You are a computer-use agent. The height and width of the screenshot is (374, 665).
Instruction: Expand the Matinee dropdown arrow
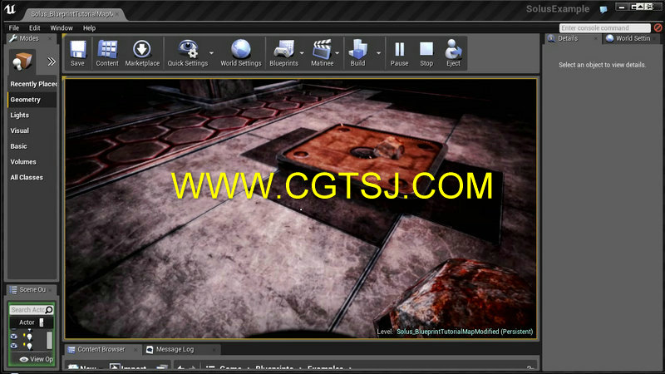(337, 53)
